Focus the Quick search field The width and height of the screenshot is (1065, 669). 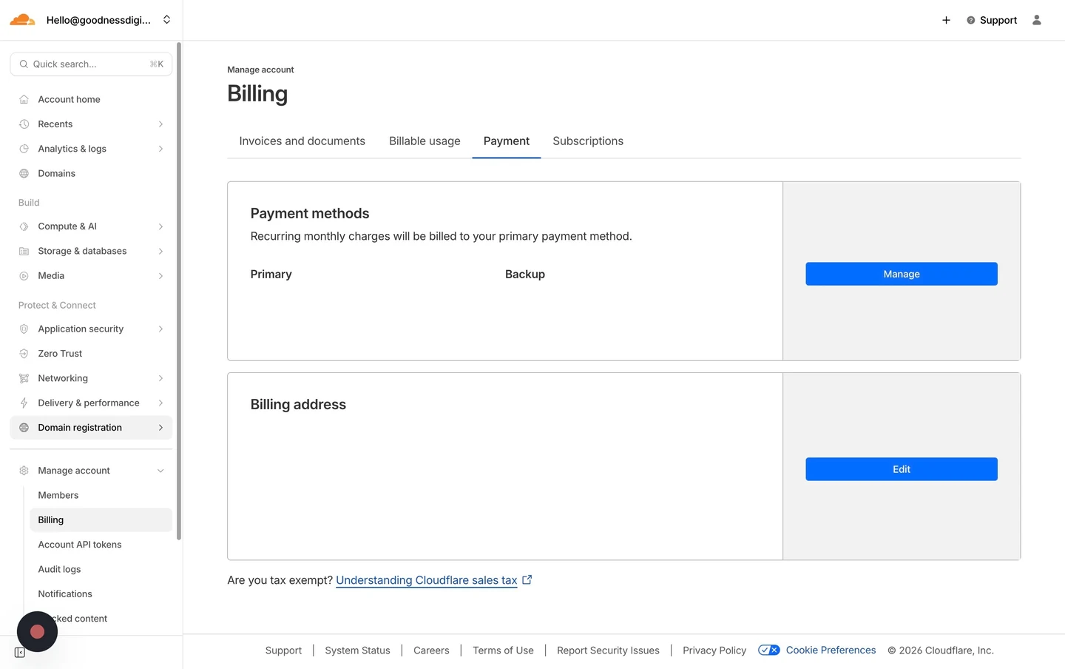[x=91, y=64]
